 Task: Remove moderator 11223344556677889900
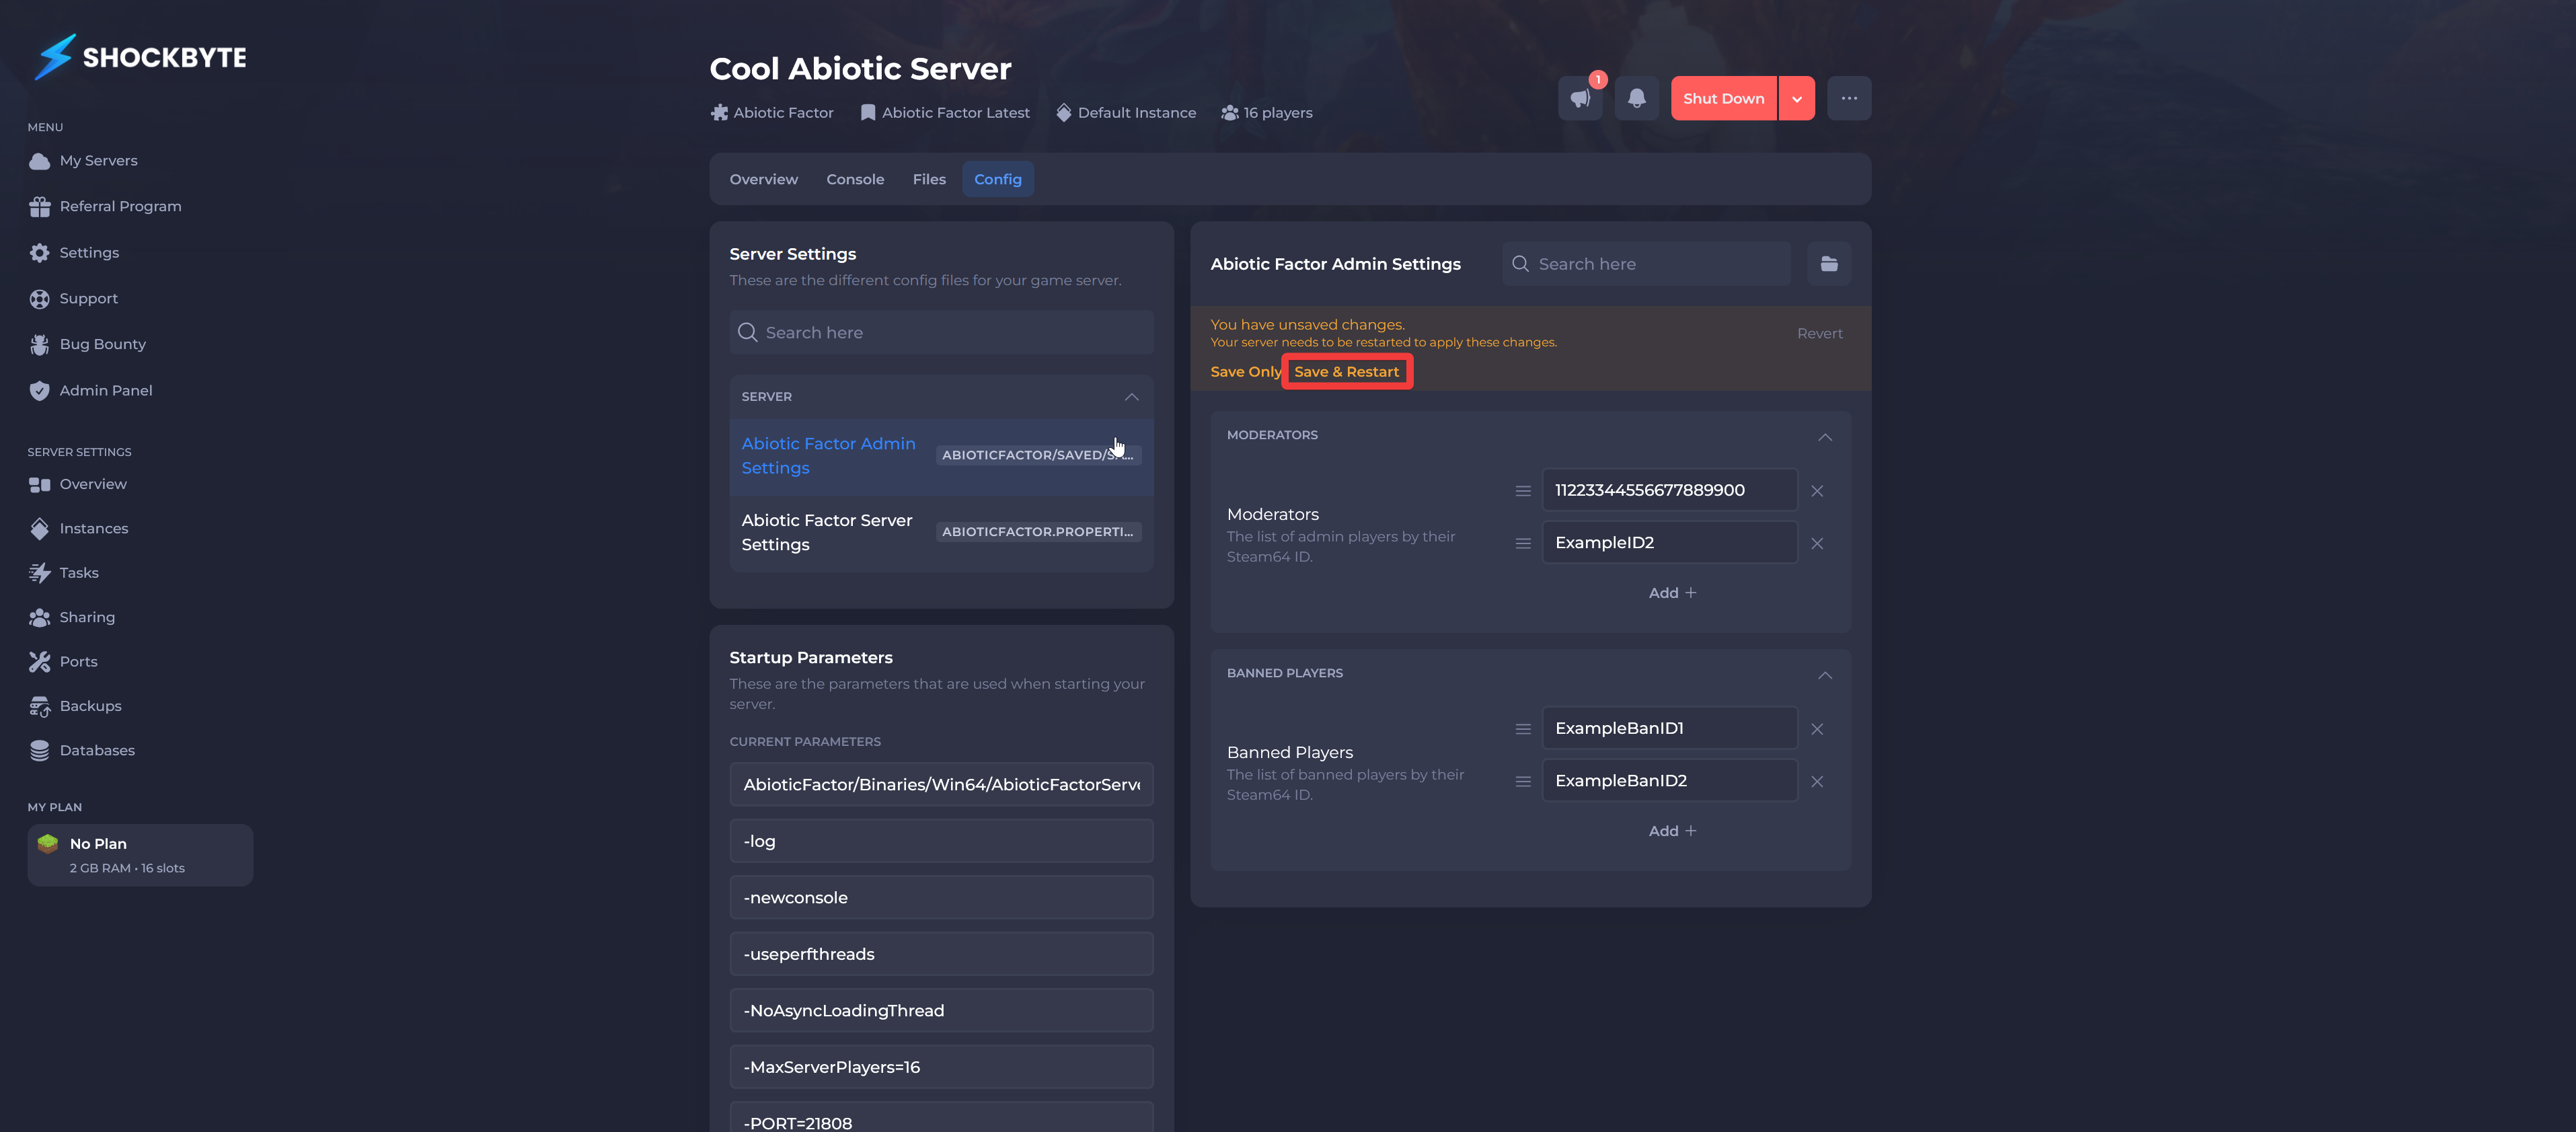1816,491
